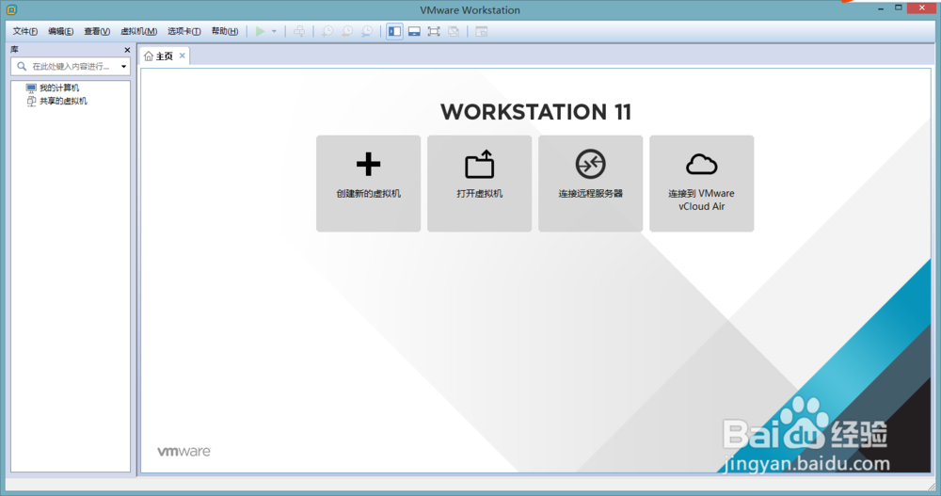The image size is (941, 496).
Task: Click the vmware logo at bottom left
Action: [x=183, y=452]
